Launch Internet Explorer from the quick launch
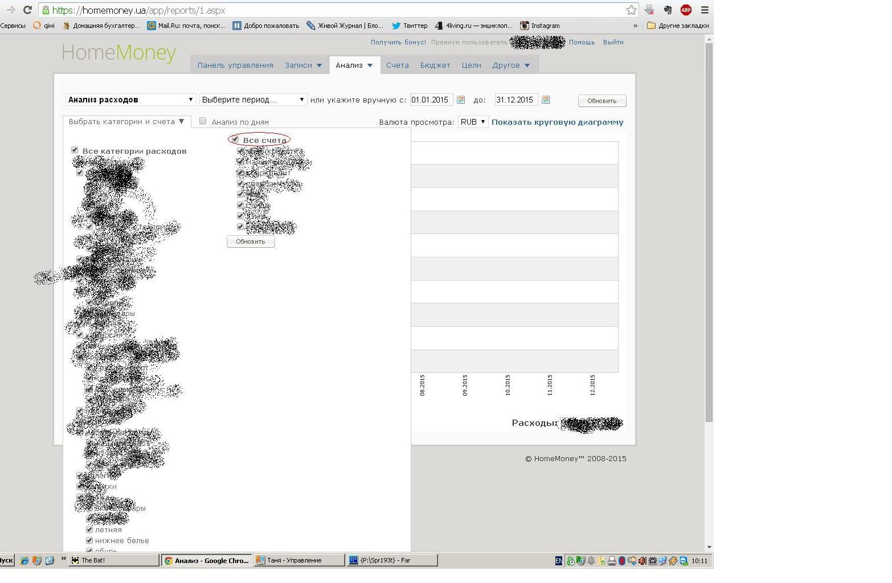 coord(24,561)
